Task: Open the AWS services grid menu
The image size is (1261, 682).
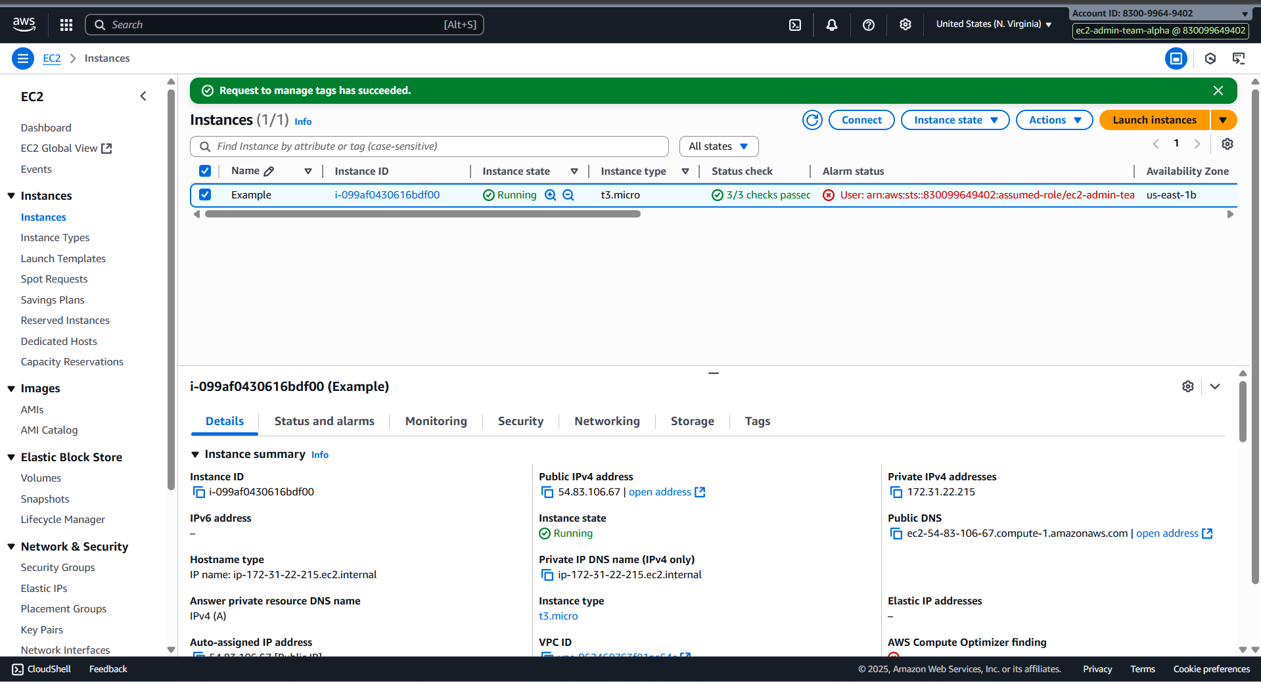Action: pos(66,25)
